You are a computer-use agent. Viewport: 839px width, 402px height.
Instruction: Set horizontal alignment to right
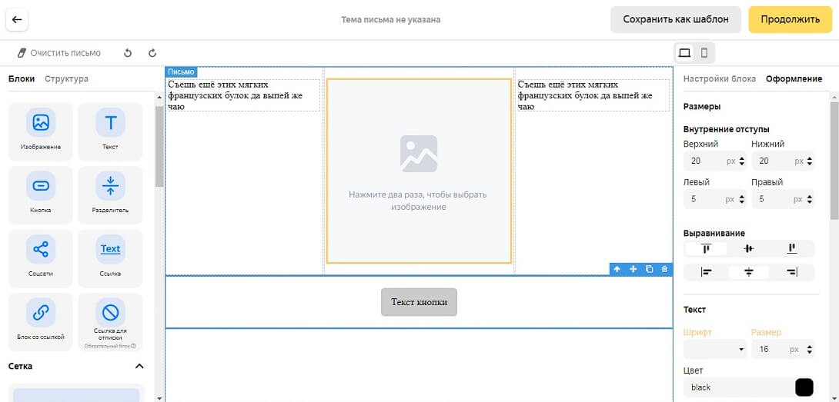(x=791, y=271)
